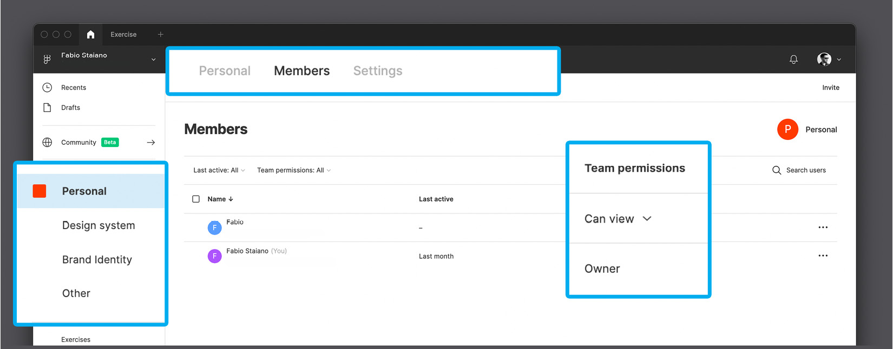This screenshot has width=893, height=349.
Task: Open Recents in the sidebar
Action: tap(74, 88)
